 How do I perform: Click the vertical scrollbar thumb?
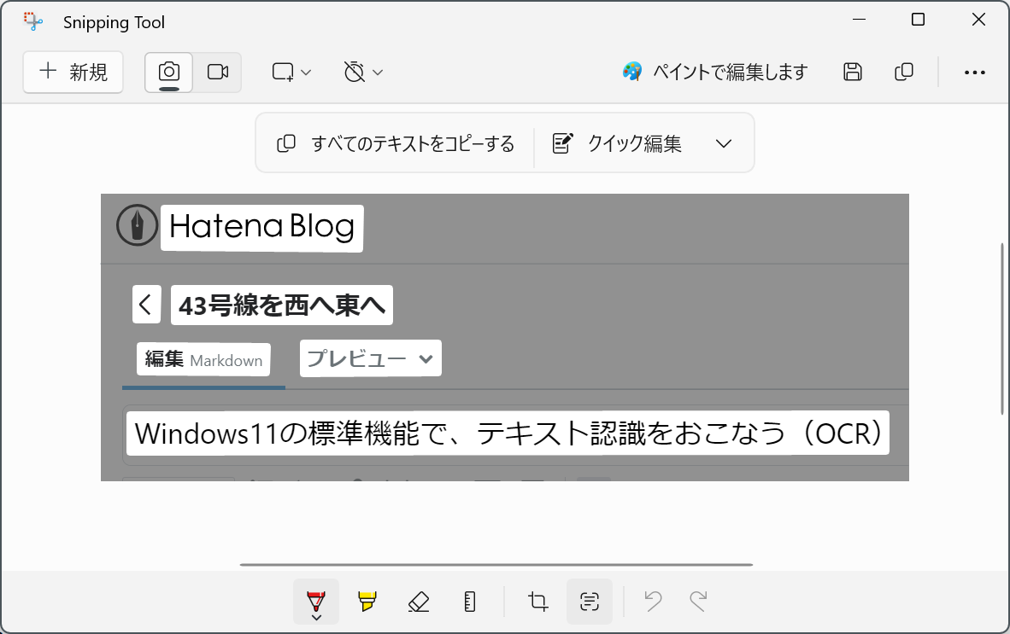point(1002,329)
